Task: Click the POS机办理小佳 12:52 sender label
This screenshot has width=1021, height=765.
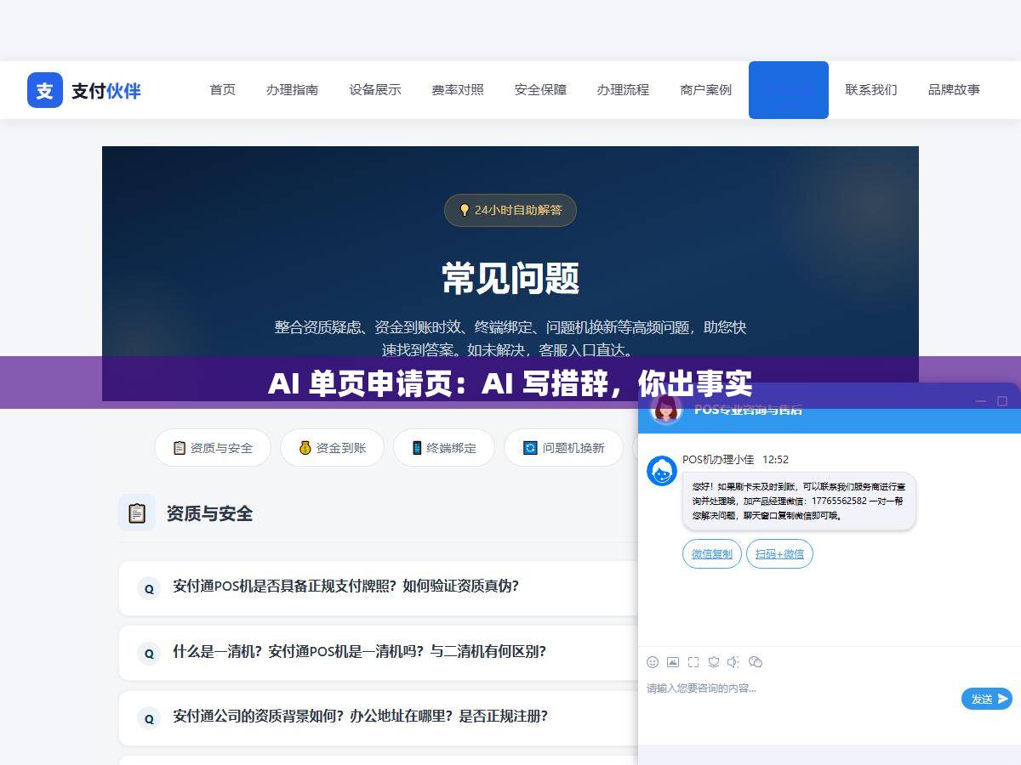Action: point(735,460)
